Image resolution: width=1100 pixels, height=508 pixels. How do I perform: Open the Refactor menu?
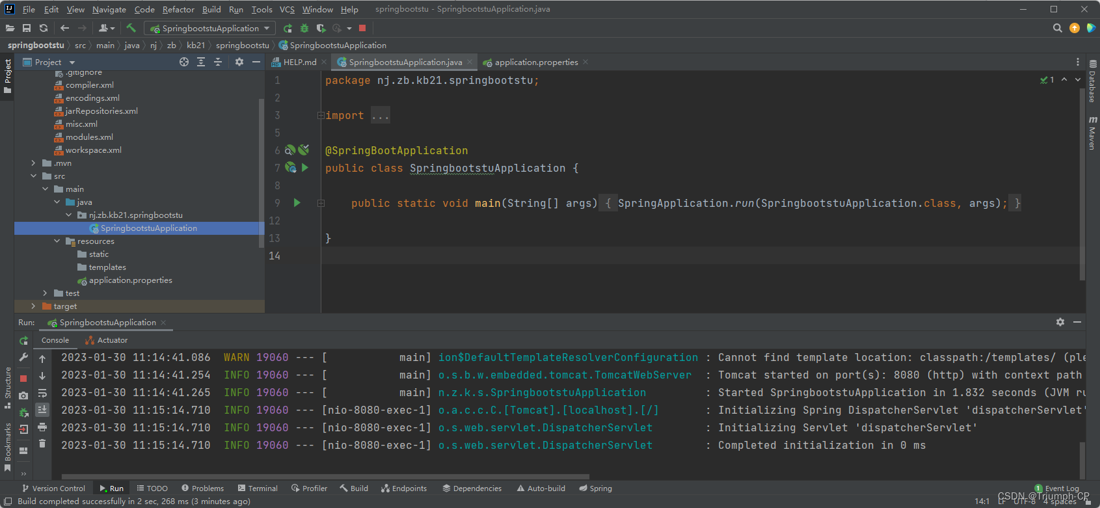178,9
